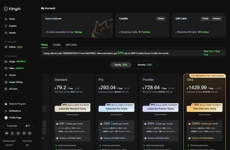Click Pro plan Queue unlimited tasks row
Image resolution: width=230 pixels, height=150 pixels.
click(116, 138)
